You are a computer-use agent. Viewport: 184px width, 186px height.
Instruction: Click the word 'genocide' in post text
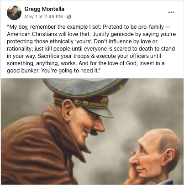[122, 34]
